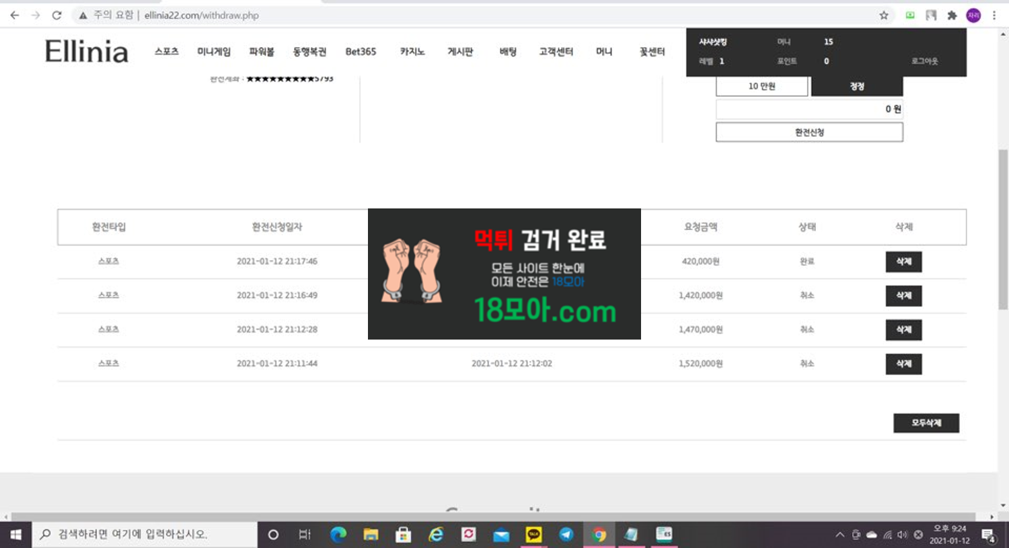Click the 환전신청 button
This screenshot has height=548, width=1009.
coord(809,132)
